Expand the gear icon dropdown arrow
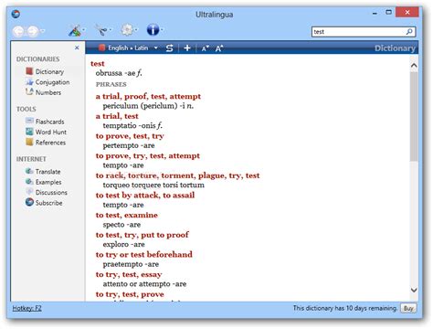This screenshot has height=329, width=433. [x=136, y=30]
